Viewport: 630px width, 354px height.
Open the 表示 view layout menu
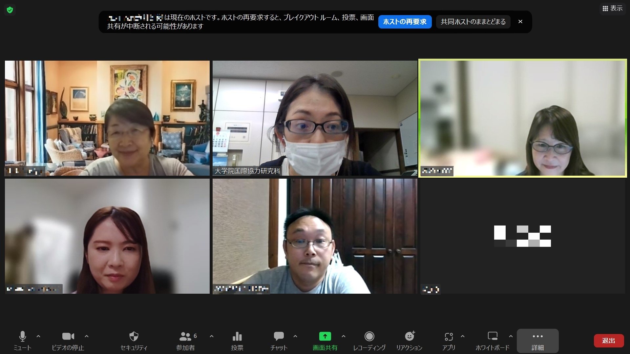coord(612,9)
